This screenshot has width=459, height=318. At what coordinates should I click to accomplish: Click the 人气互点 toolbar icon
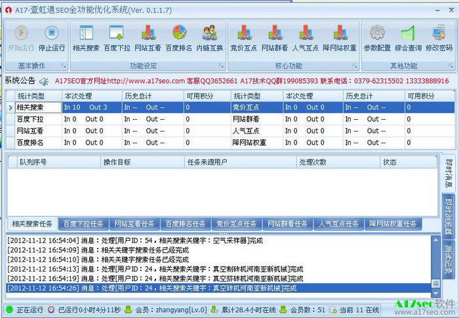click(306, 33)
